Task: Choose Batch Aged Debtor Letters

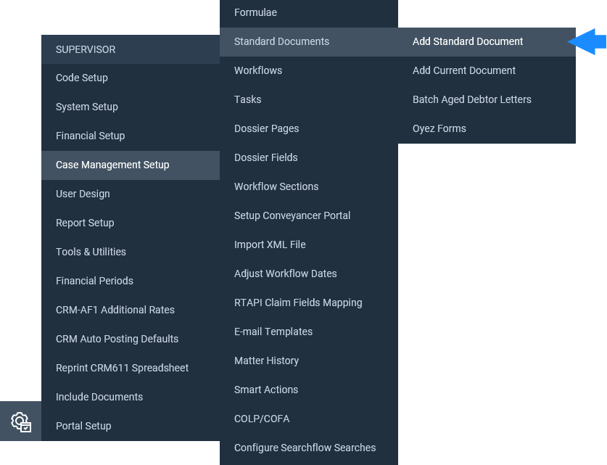Action: click(x=487, y=99)
